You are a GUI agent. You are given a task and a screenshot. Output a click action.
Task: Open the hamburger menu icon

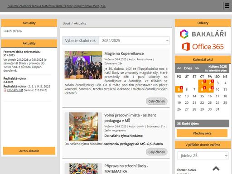227,6
